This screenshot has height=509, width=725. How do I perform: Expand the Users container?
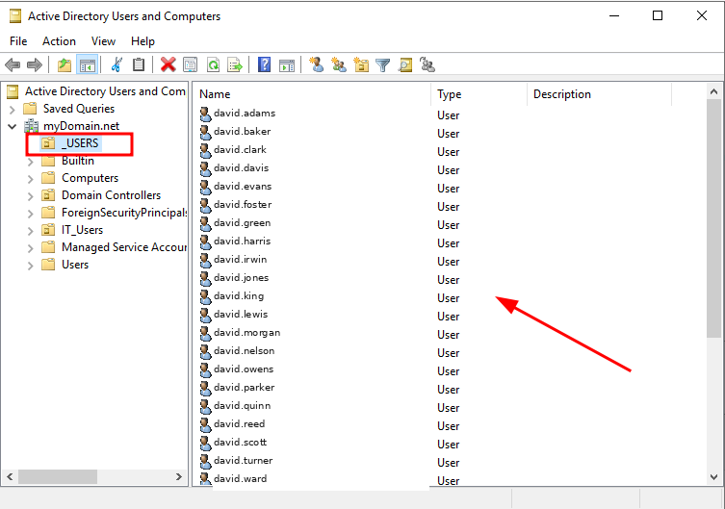point(31,266)
